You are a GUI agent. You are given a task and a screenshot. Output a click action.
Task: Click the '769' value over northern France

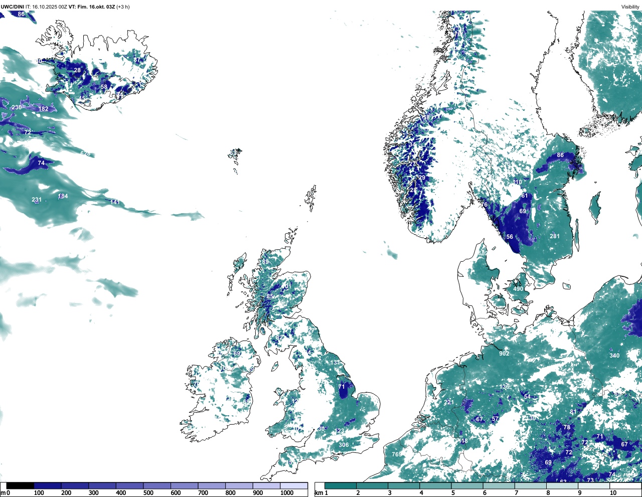point(396,454)
